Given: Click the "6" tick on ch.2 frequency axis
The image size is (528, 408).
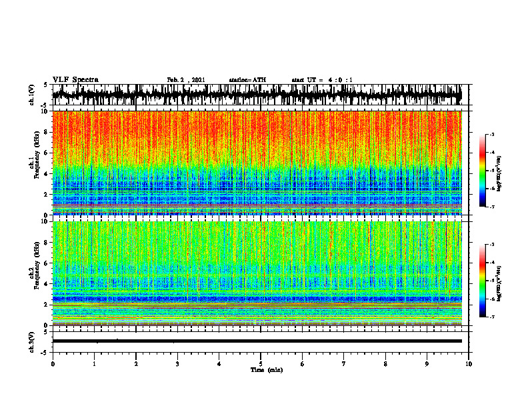Looking at the screenshot, I should click(47, 263).
